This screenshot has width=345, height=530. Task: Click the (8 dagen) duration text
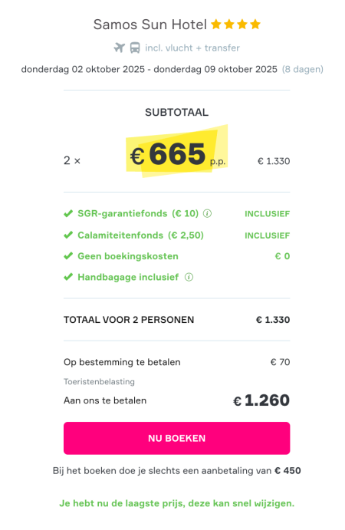[x=303, y=69]
